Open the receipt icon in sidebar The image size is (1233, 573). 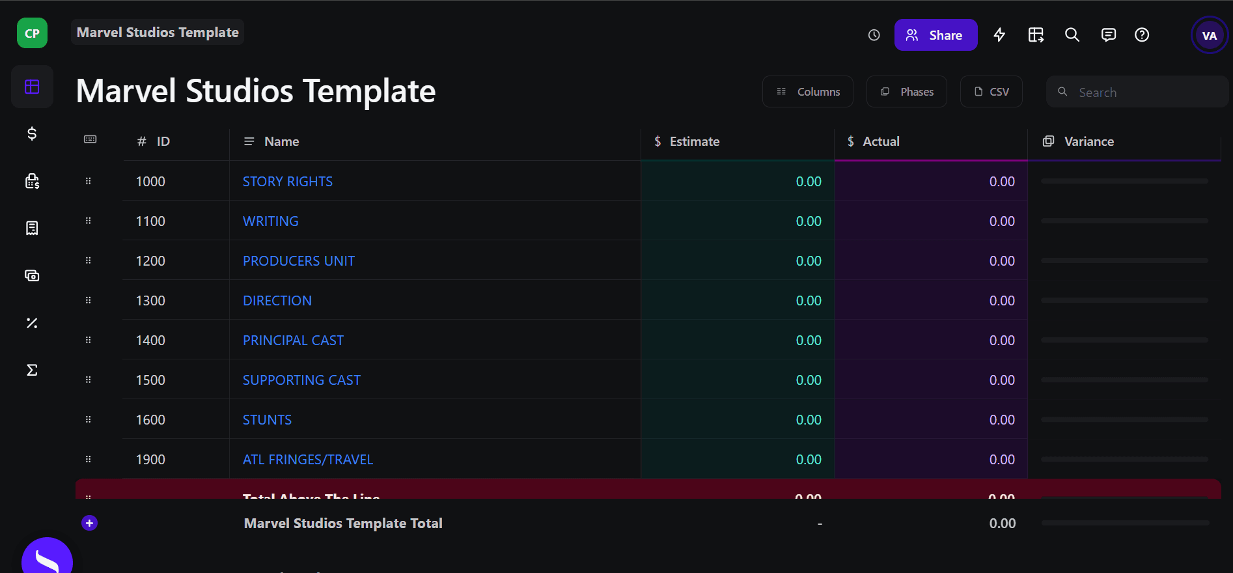(32, 228)
